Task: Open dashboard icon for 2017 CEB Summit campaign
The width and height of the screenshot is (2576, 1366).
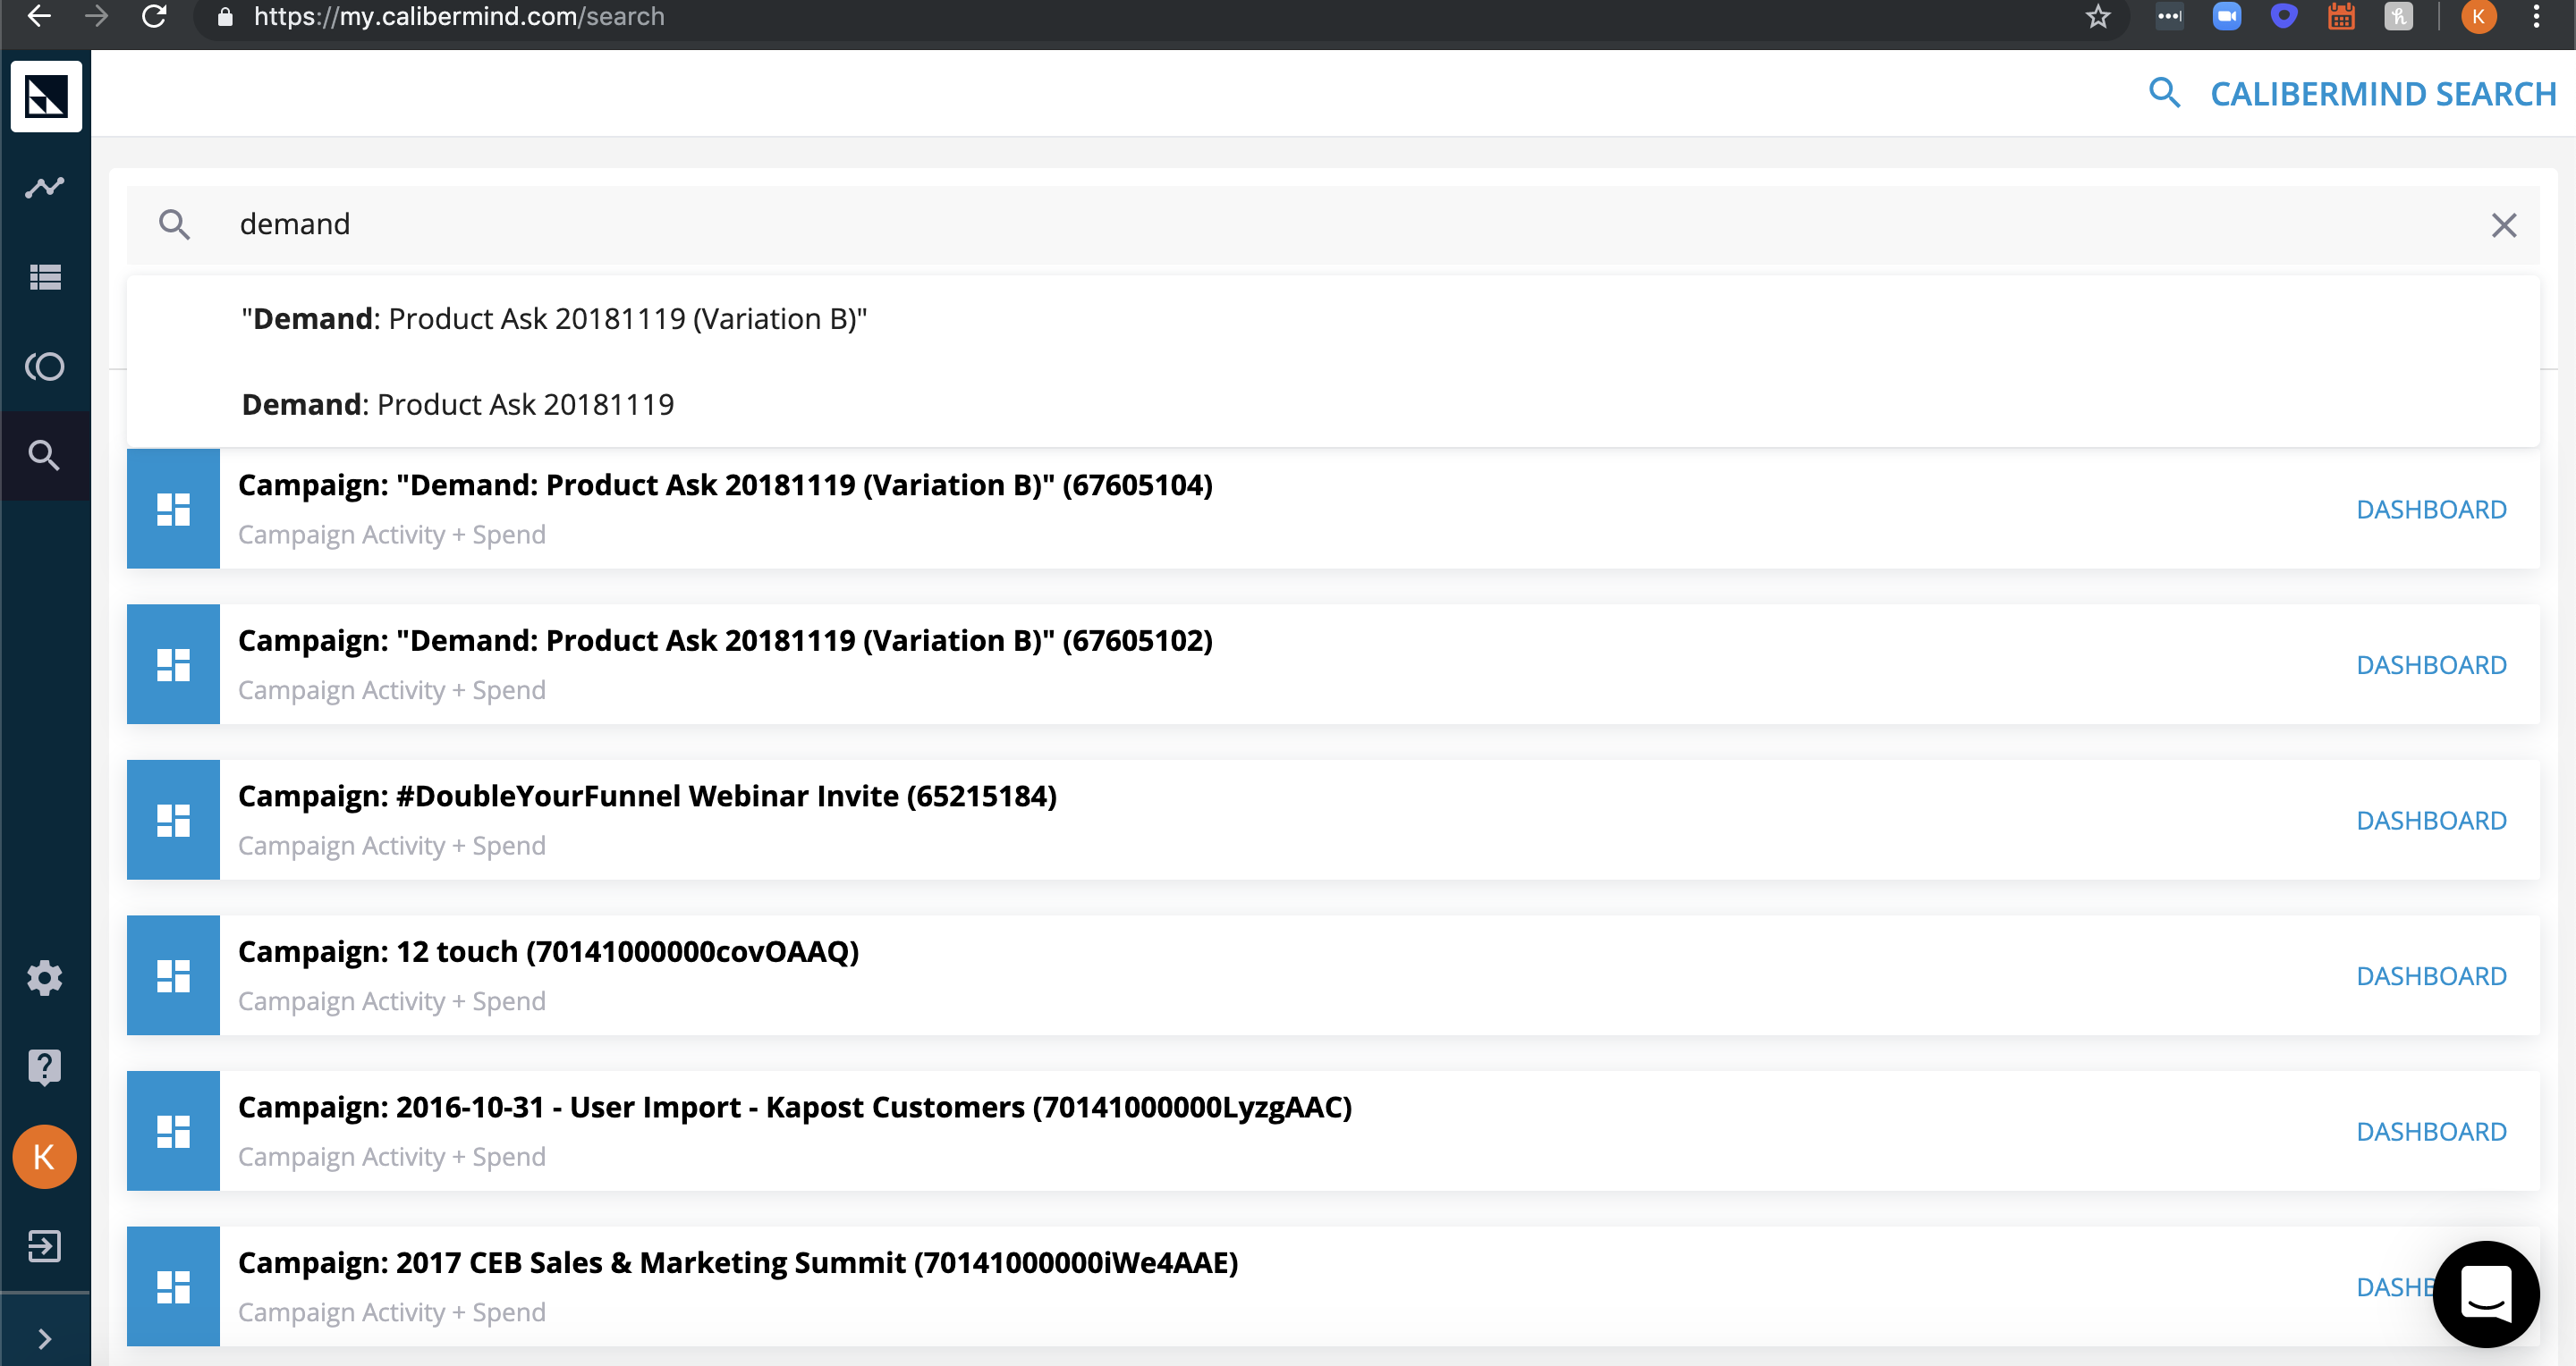Action: 173,1286
